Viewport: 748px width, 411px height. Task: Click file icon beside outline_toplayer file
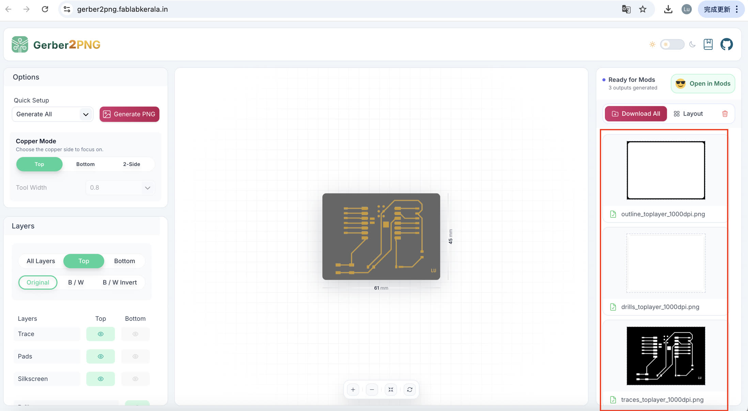pos(613,214)
